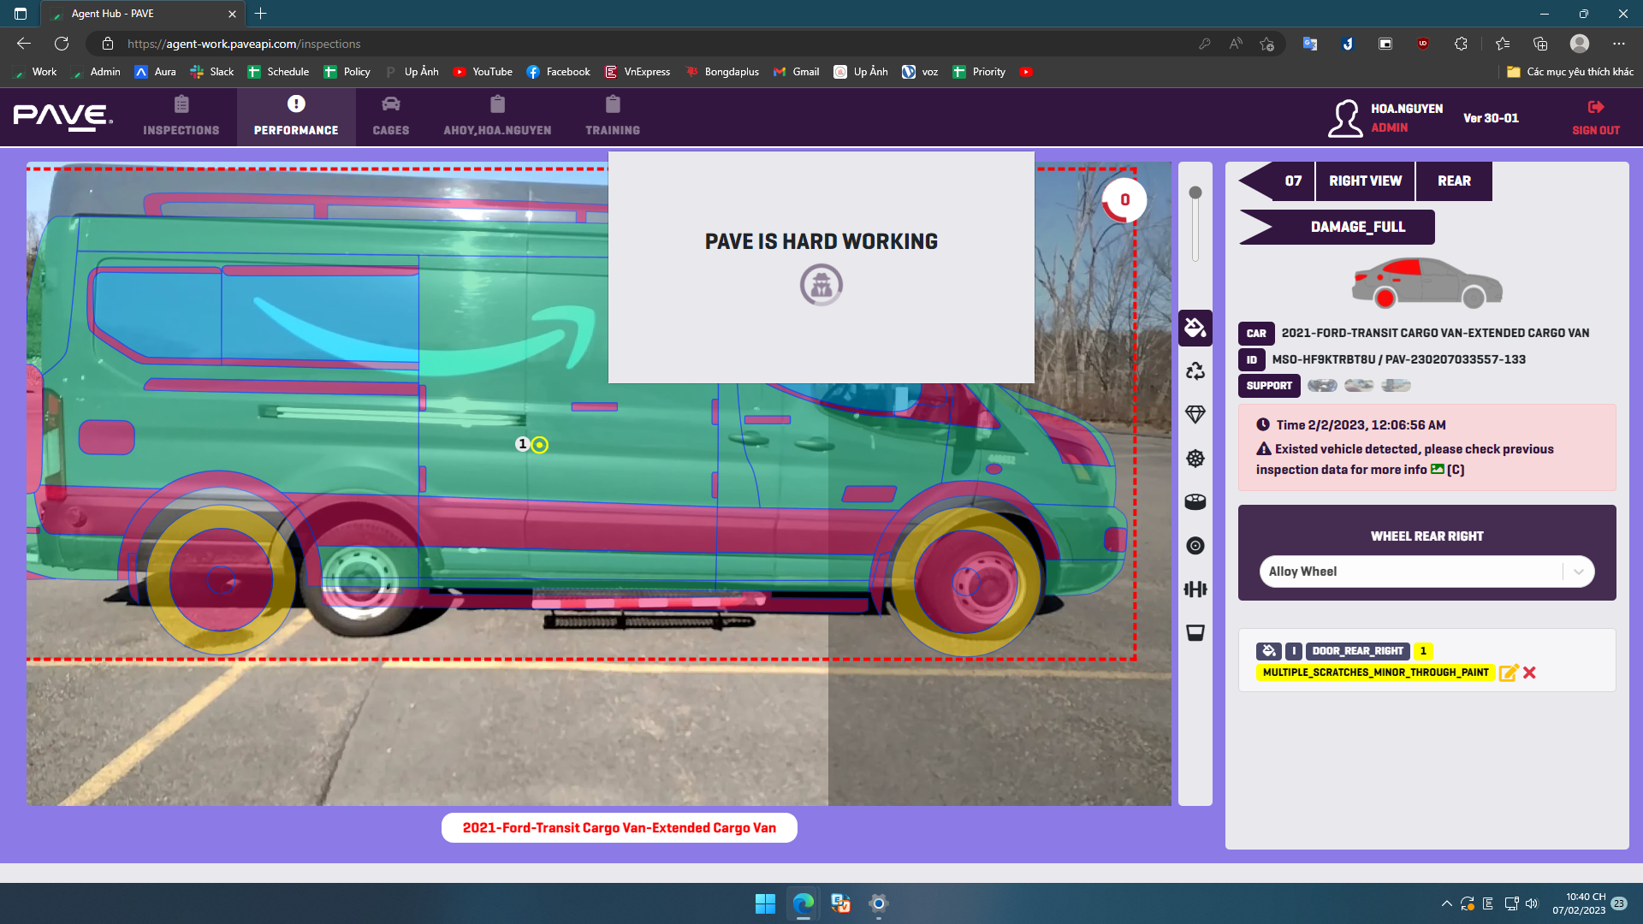Viewport: 1643px width, 924px height.
Task: Choose the ship-wheel rim tool icon
Action: pos(1195,459)
